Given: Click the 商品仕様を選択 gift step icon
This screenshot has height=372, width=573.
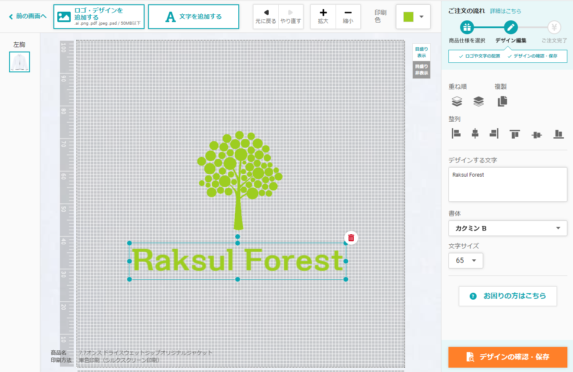Looking at the screenshot, I should click(x=467, y=28).
